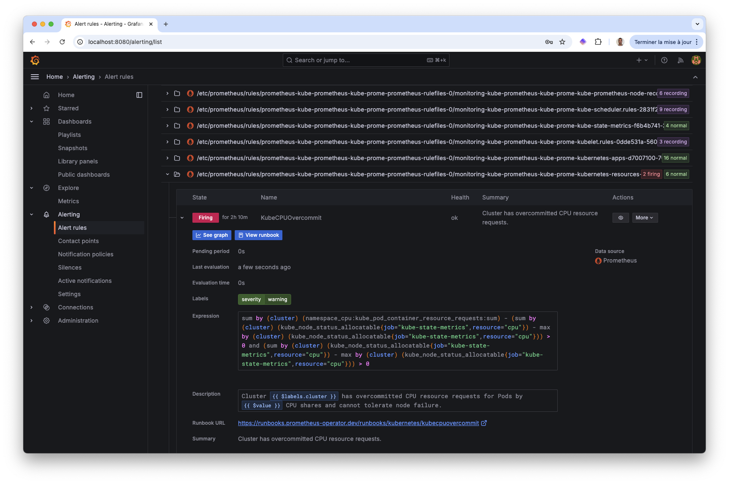Open the hamburger navigation menu

(x=35, y=77)
